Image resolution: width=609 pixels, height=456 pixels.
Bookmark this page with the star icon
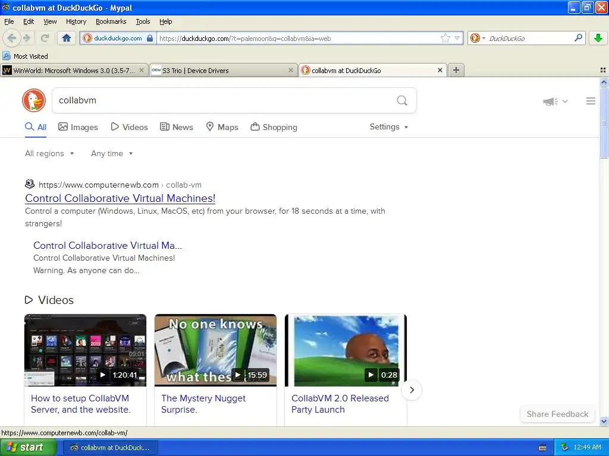[445, 38]
